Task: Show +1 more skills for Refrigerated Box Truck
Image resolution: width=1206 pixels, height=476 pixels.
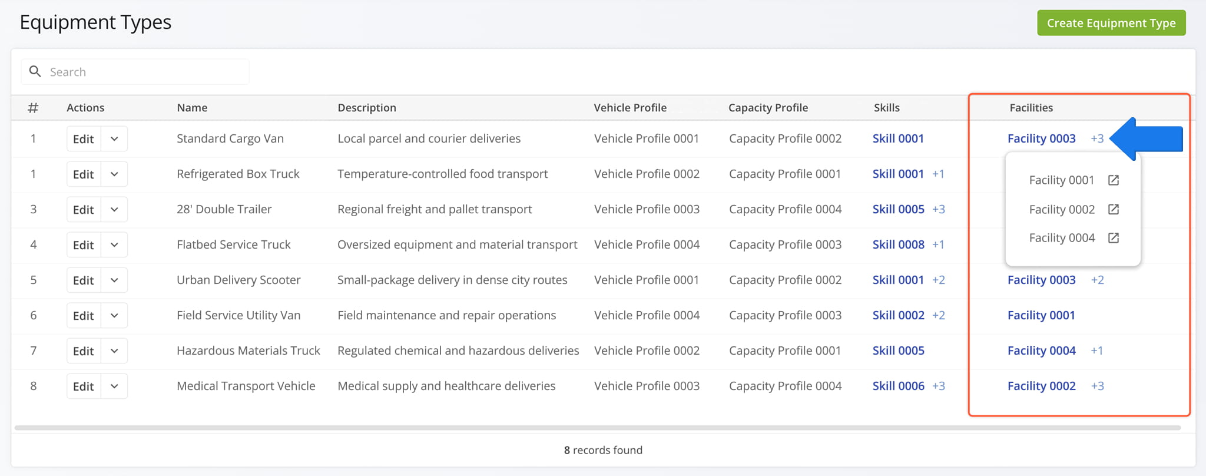Action: click(938, 174)
